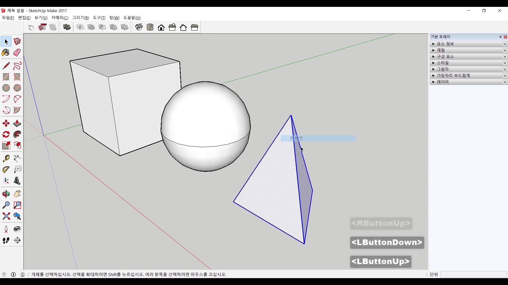Pick the Pencil line tool

(6, 66)
